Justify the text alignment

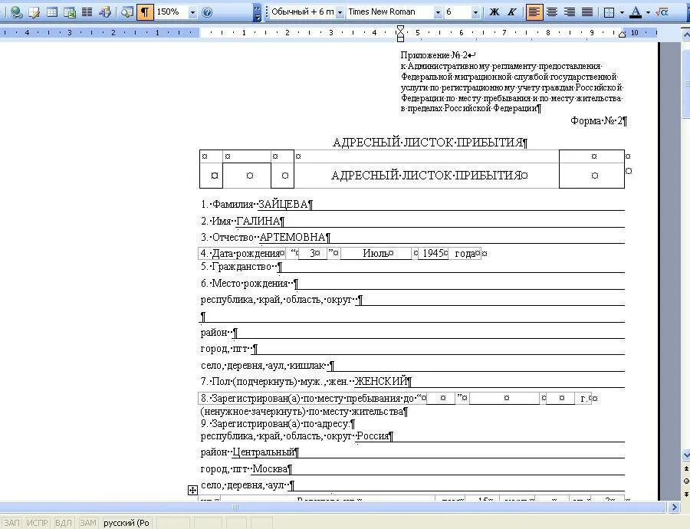[x=587, y=11]
